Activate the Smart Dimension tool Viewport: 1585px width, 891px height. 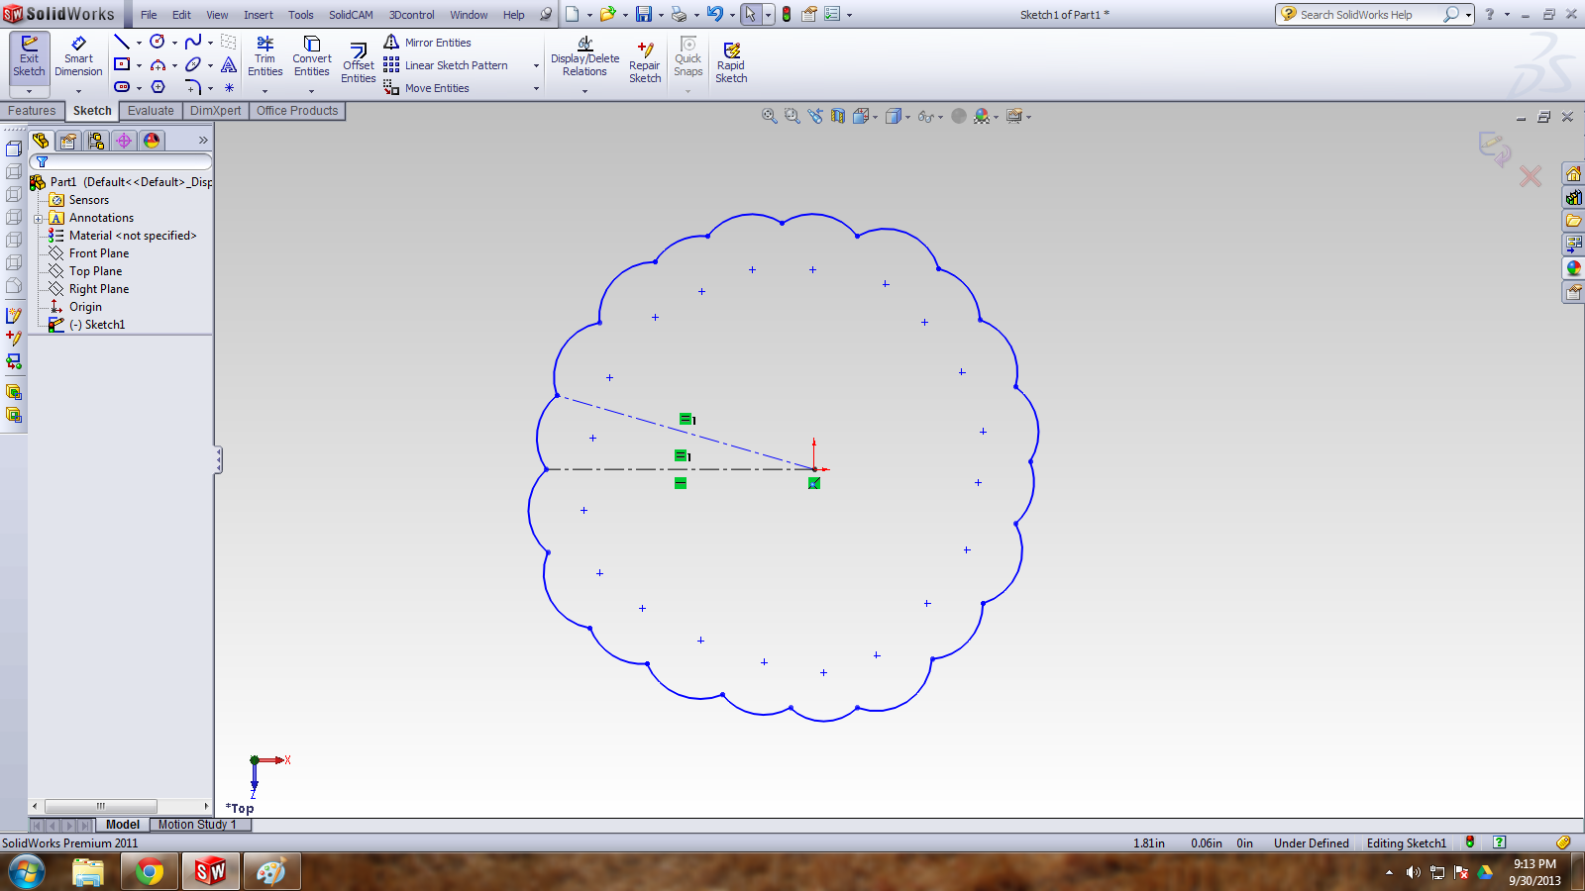(x=78, y=57)
